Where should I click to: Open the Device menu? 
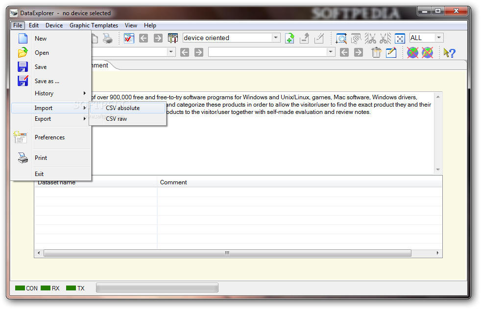pos(54,25)
